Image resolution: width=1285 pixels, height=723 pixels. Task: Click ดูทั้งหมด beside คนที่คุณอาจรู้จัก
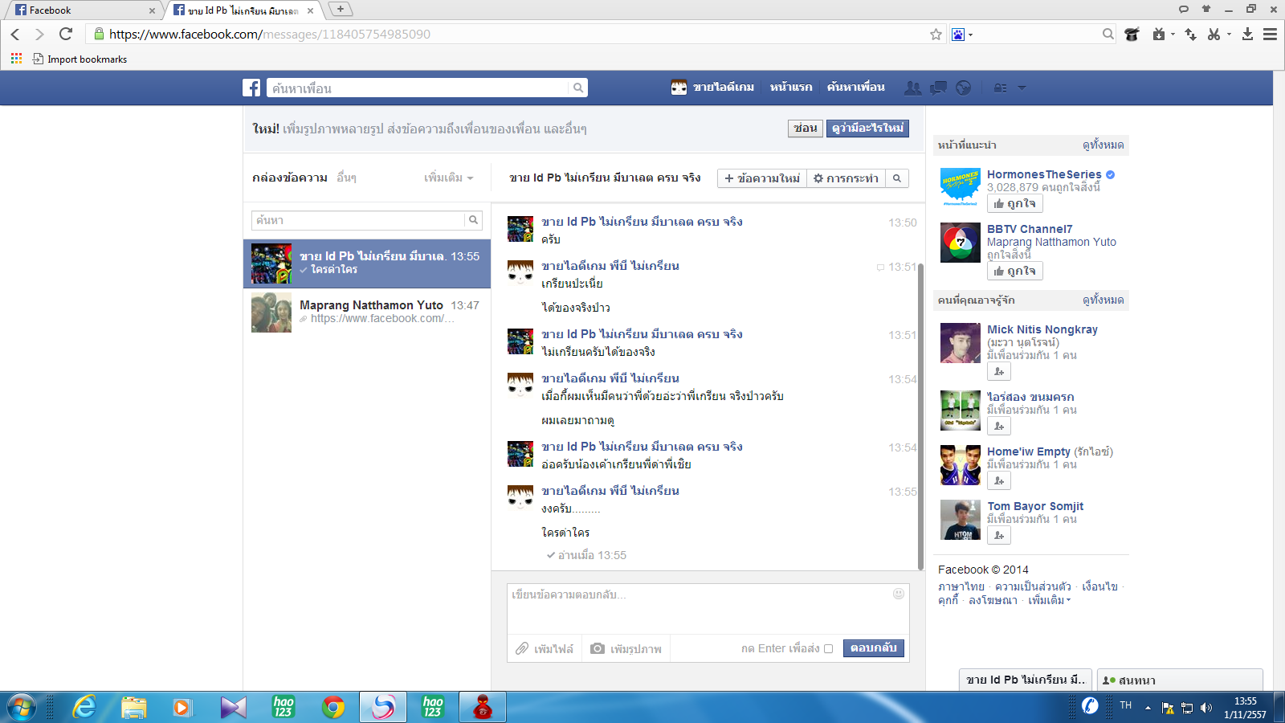pos(1103,300)
